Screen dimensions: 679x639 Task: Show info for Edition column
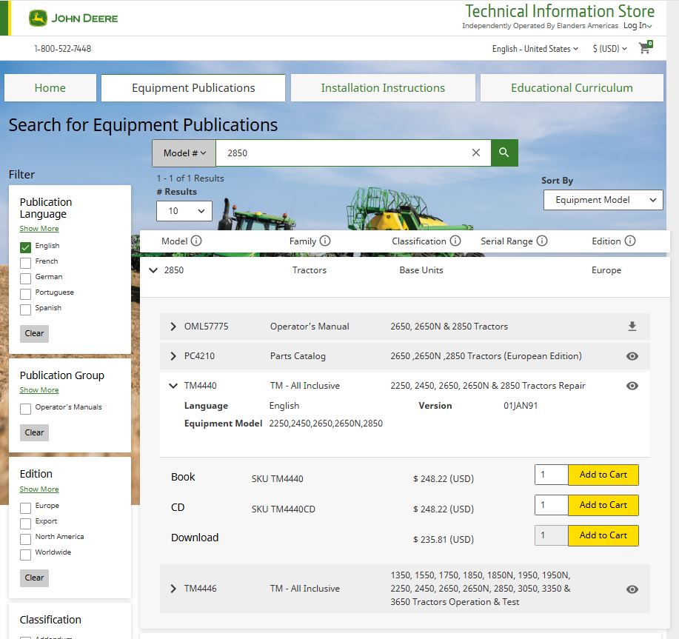pos(630,241)
